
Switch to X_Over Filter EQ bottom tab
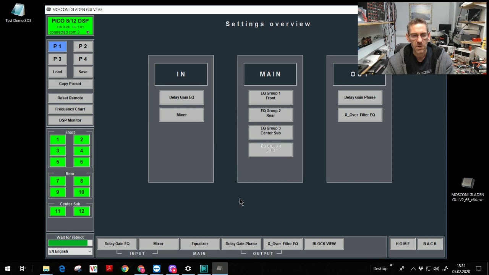point(283,244)
